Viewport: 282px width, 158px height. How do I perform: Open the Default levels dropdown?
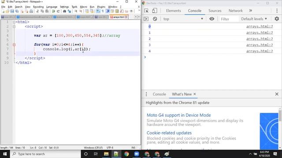(254, 19)
